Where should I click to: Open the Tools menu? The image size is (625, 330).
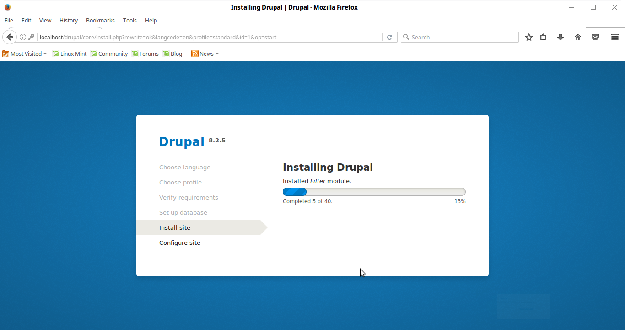tap(130, 20)
